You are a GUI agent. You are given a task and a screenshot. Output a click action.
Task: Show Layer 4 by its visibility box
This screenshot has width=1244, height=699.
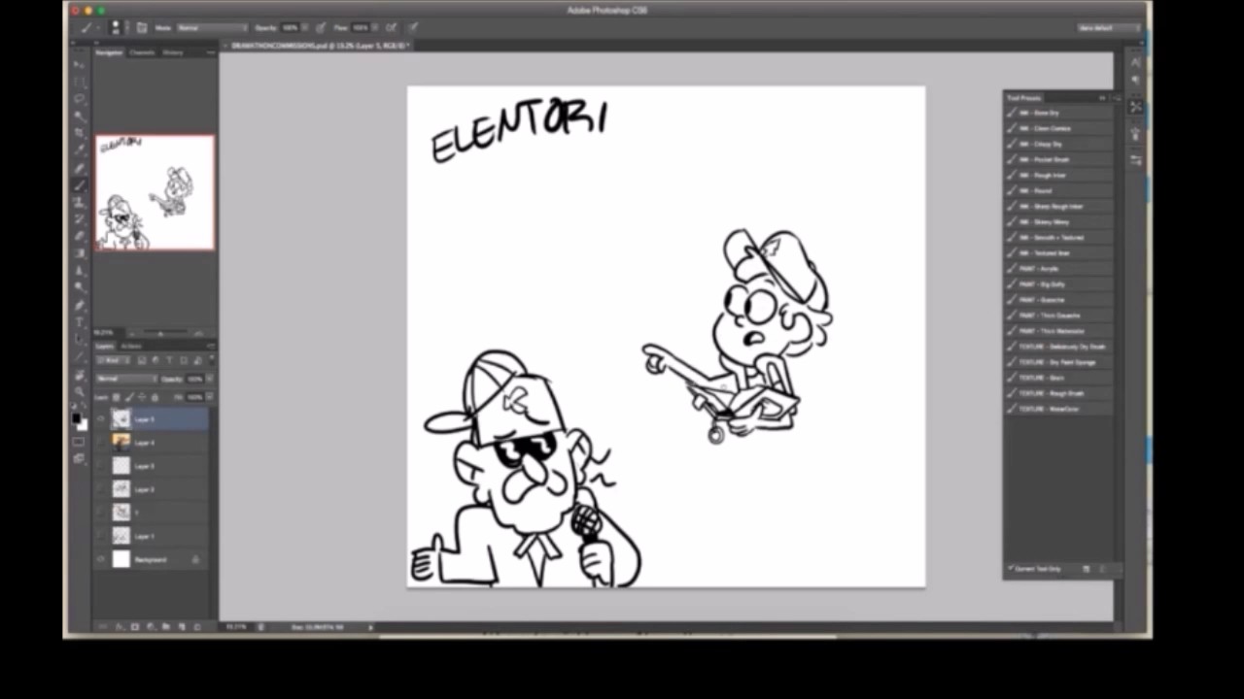point(101,443)
